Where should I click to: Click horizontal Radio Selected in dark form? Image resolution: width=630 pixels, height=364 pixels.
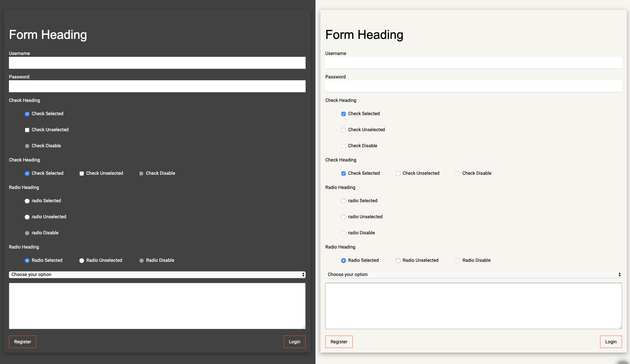point(27,261)
